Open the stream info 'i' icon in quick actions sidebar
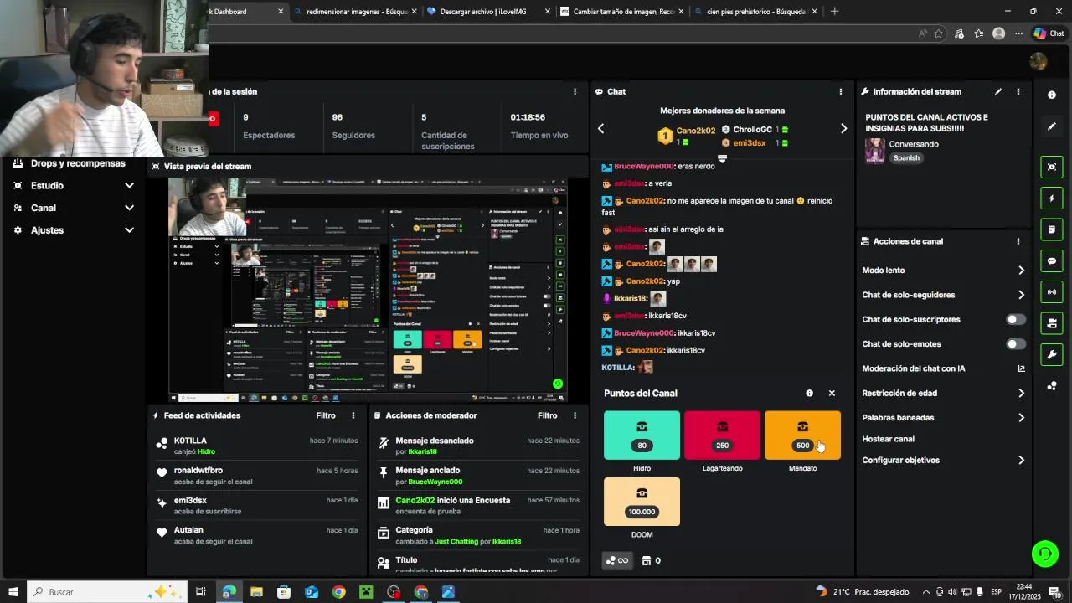 pos(1052,95)
